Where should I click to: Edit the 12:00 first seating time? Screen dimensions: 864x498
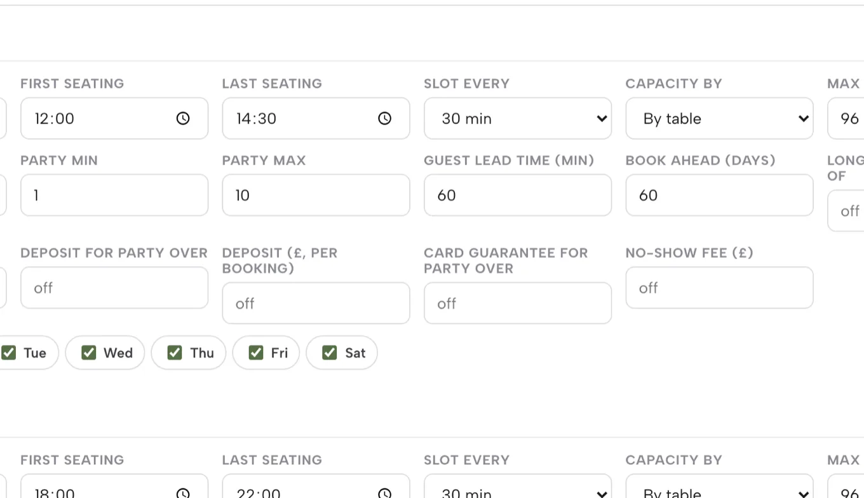[x=114, y=118]
